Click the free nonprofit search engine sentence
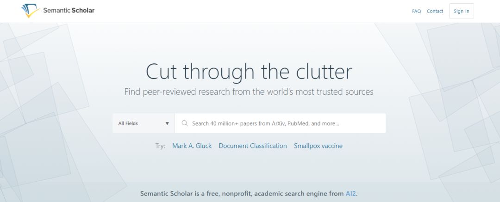Screen dimensions: 500x202 tap(249, 193)
